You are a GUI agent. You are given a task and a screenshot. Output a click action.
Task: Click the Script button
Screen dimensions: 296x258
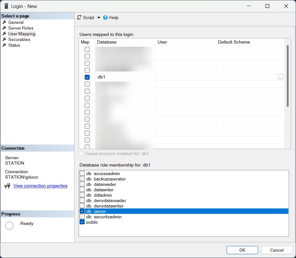point(86,17)
